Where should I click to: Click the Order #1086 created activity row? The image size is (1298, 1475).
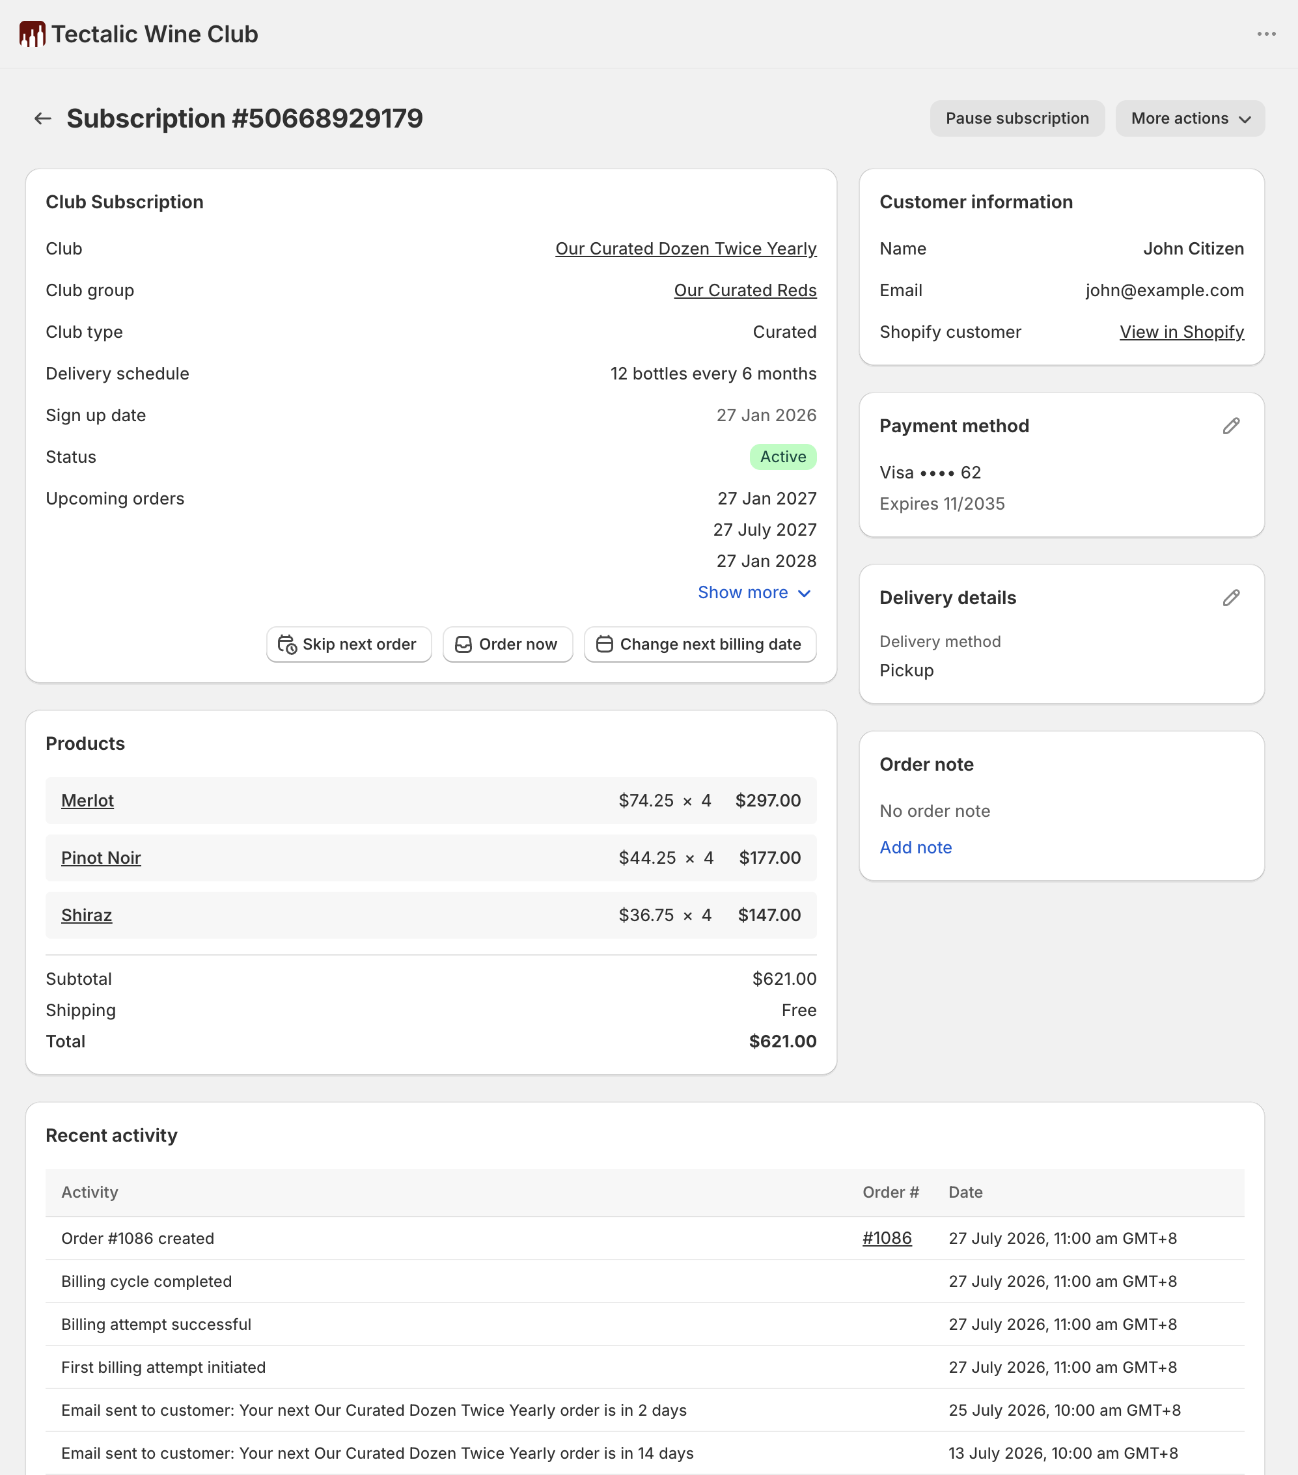(644, 1238)
